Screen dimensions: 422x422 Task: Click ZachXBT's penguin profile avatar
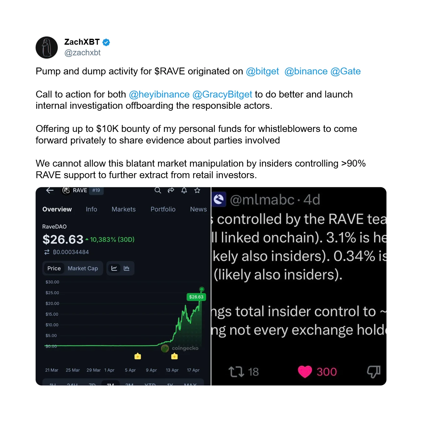point(47,48)
